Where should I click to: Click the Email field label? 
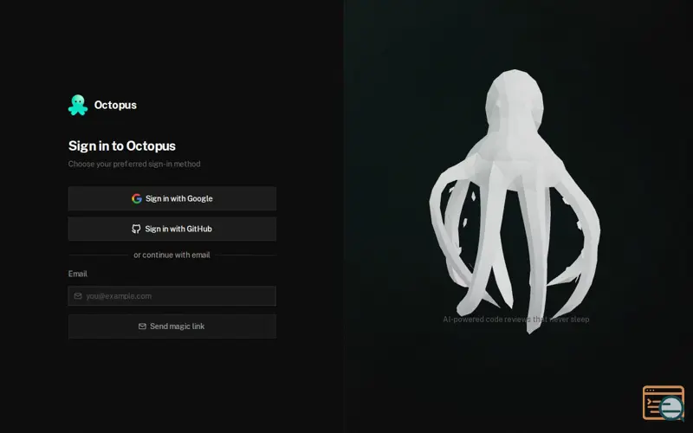click(78, 274)
